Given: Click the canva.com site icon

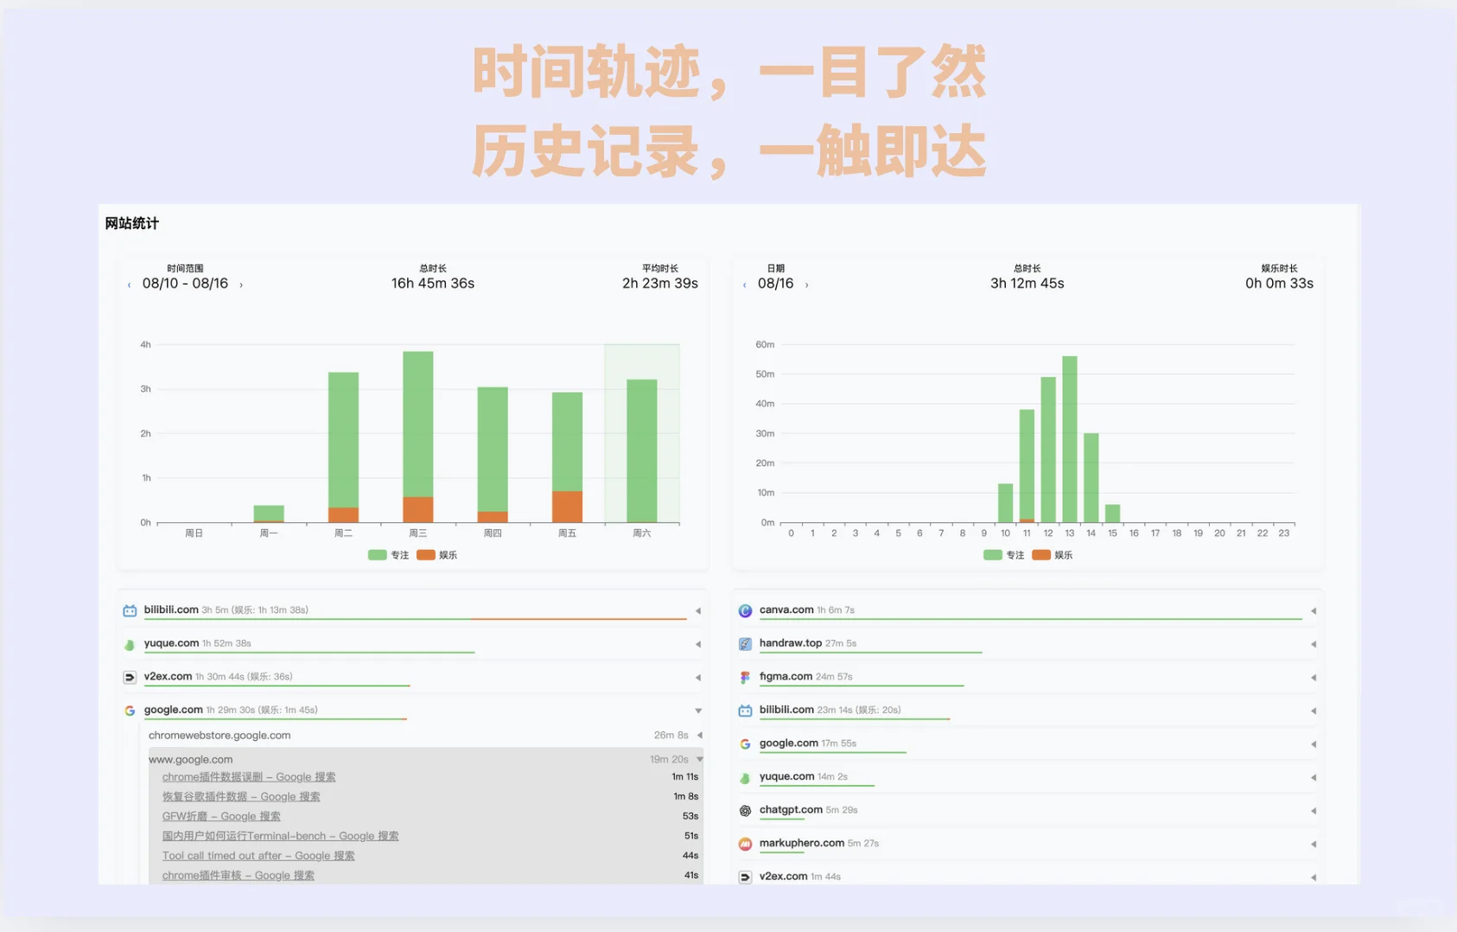Looking at the screenshot, I should [744, 610].
